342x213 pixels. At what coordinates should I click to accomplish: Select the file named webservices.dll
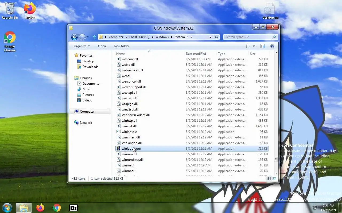pos(132,70)
